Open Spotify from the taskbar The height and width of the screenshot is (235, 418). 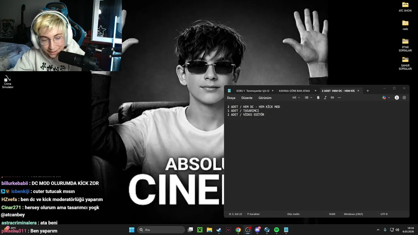coord(277,230)
